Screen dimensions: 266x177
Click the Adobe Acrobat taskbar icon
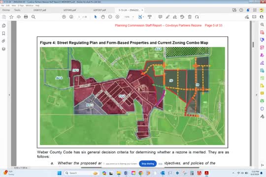[x=206, y=173]
